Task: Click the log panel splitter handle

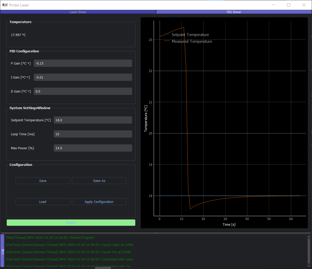Action: tap(156, 233)
